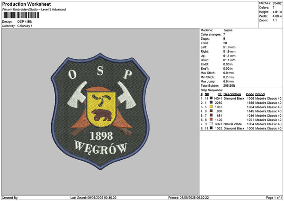Click the 'Created By:' label
Image resolution: width=284 pixels, height=201 pixels.
coord(10,198)
